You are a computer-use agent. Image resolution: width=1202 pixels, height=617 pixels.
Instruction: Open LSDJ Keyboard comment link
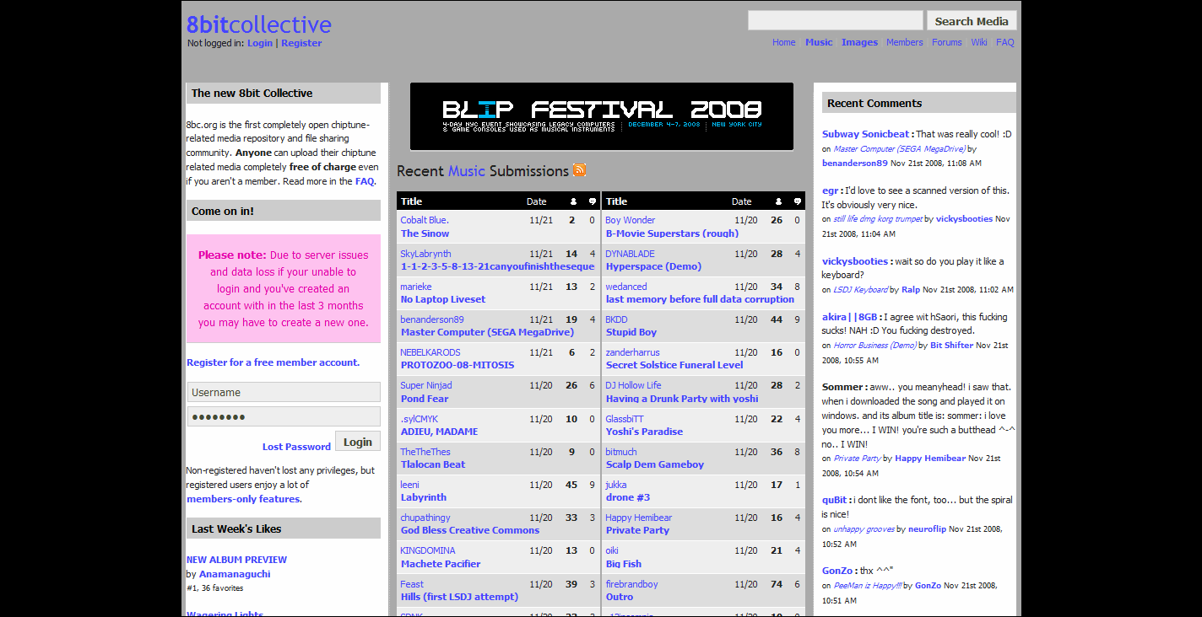[860, 289]
